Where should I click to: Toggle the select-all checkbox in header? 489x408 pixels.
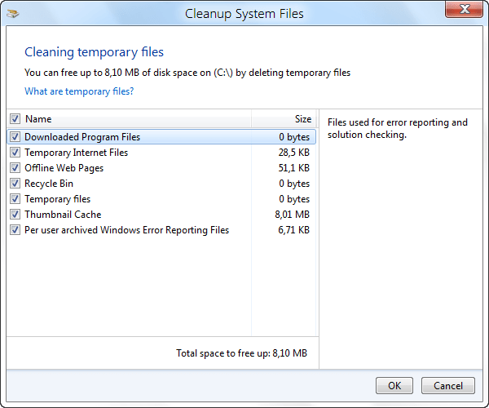coord(15,119)
